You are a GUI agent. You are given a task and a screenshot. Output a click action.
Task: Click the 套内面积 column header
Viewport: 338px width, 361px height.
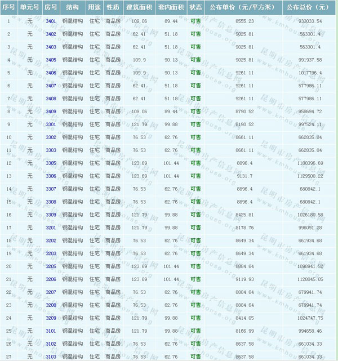pyautogui.click(x=171, y=8)
